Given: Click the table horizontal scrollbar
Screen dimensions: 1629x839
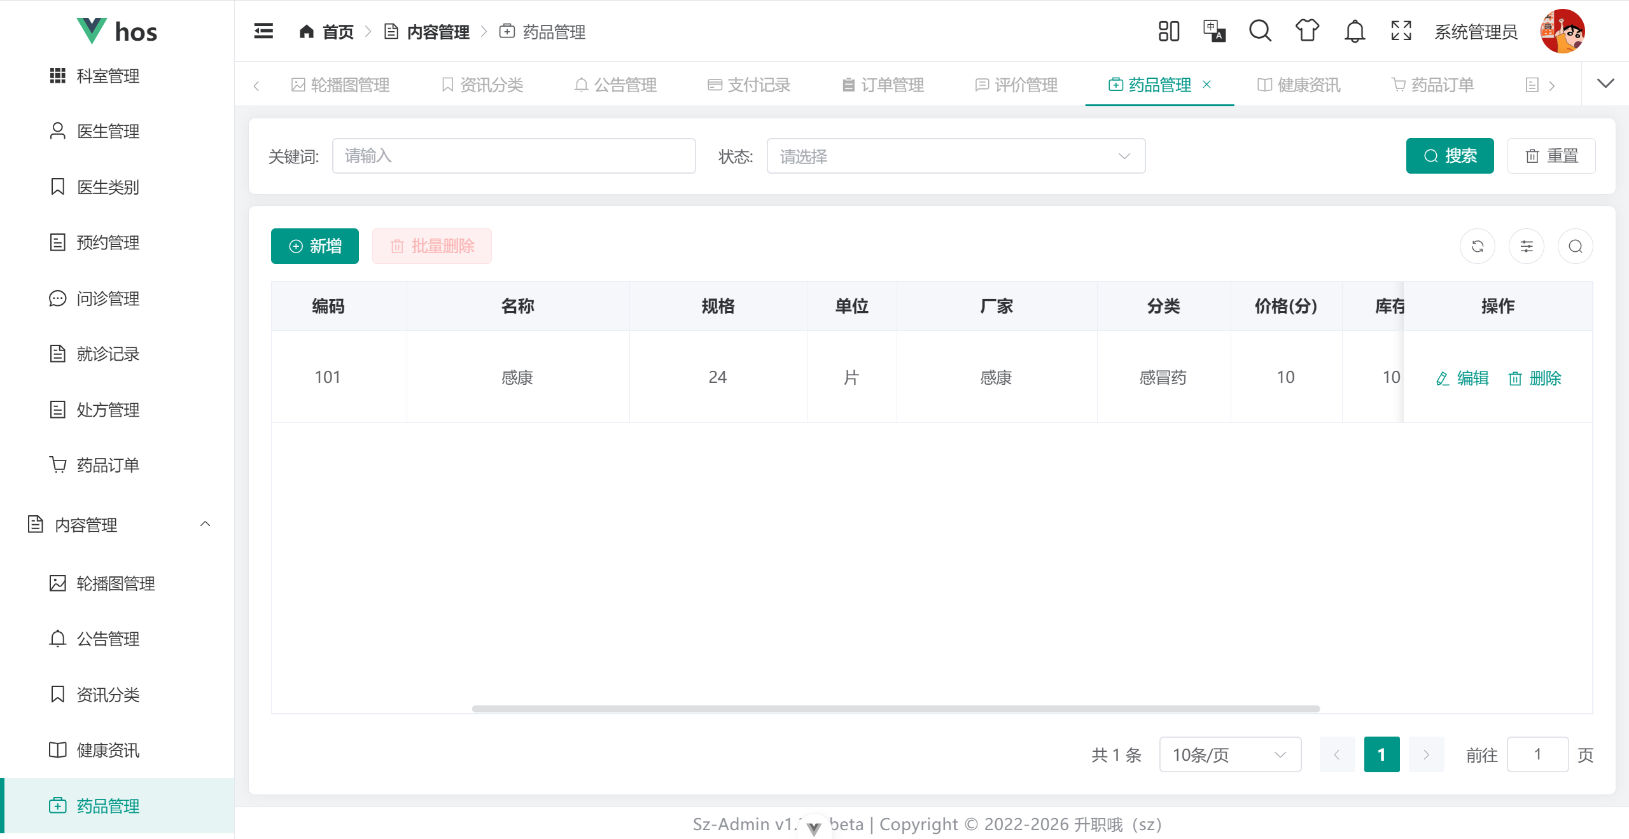Looking at the screenshot, I should click(x=895, y=709).
